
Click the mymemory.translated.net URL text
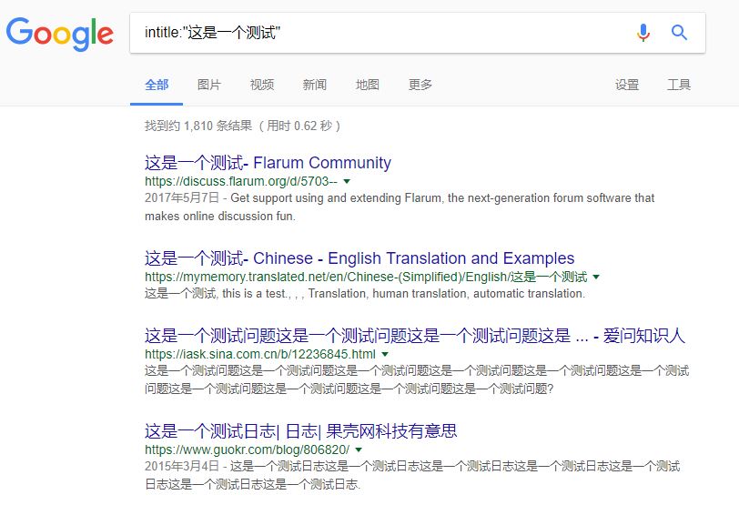coord(366,277)
